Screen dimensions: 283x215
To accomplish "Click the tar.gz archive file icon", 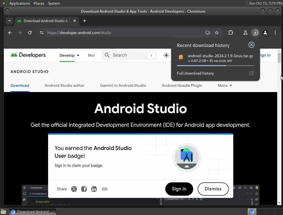I will [181, 57].
